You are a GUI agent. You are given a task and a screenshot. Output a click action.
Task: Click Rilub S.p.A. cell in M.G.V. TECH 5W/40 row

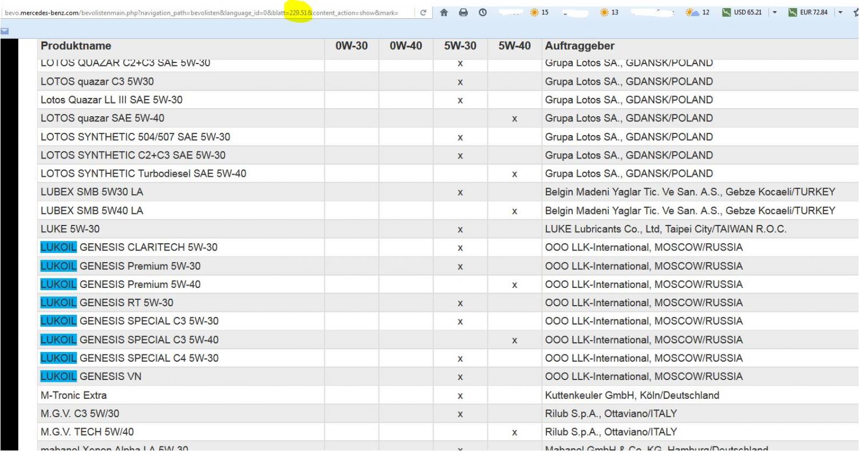click(x=611, y=432)
